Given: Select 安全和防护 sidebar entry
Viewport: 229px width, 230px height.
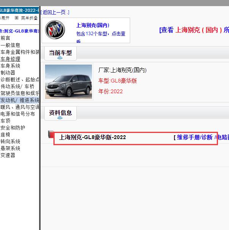Looking at the screenshot, I should click(13, 128).
